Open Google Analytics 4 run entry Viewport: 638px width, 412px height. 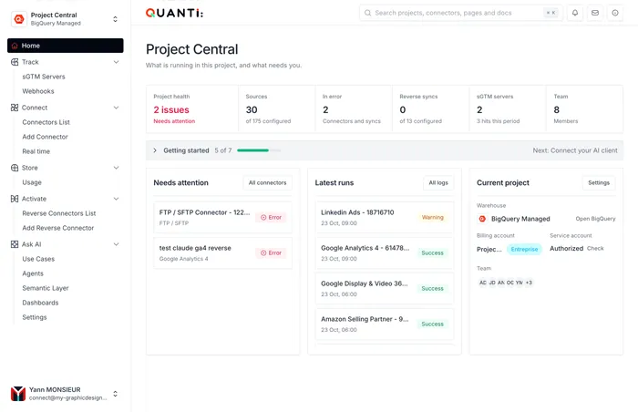point(385,252)
